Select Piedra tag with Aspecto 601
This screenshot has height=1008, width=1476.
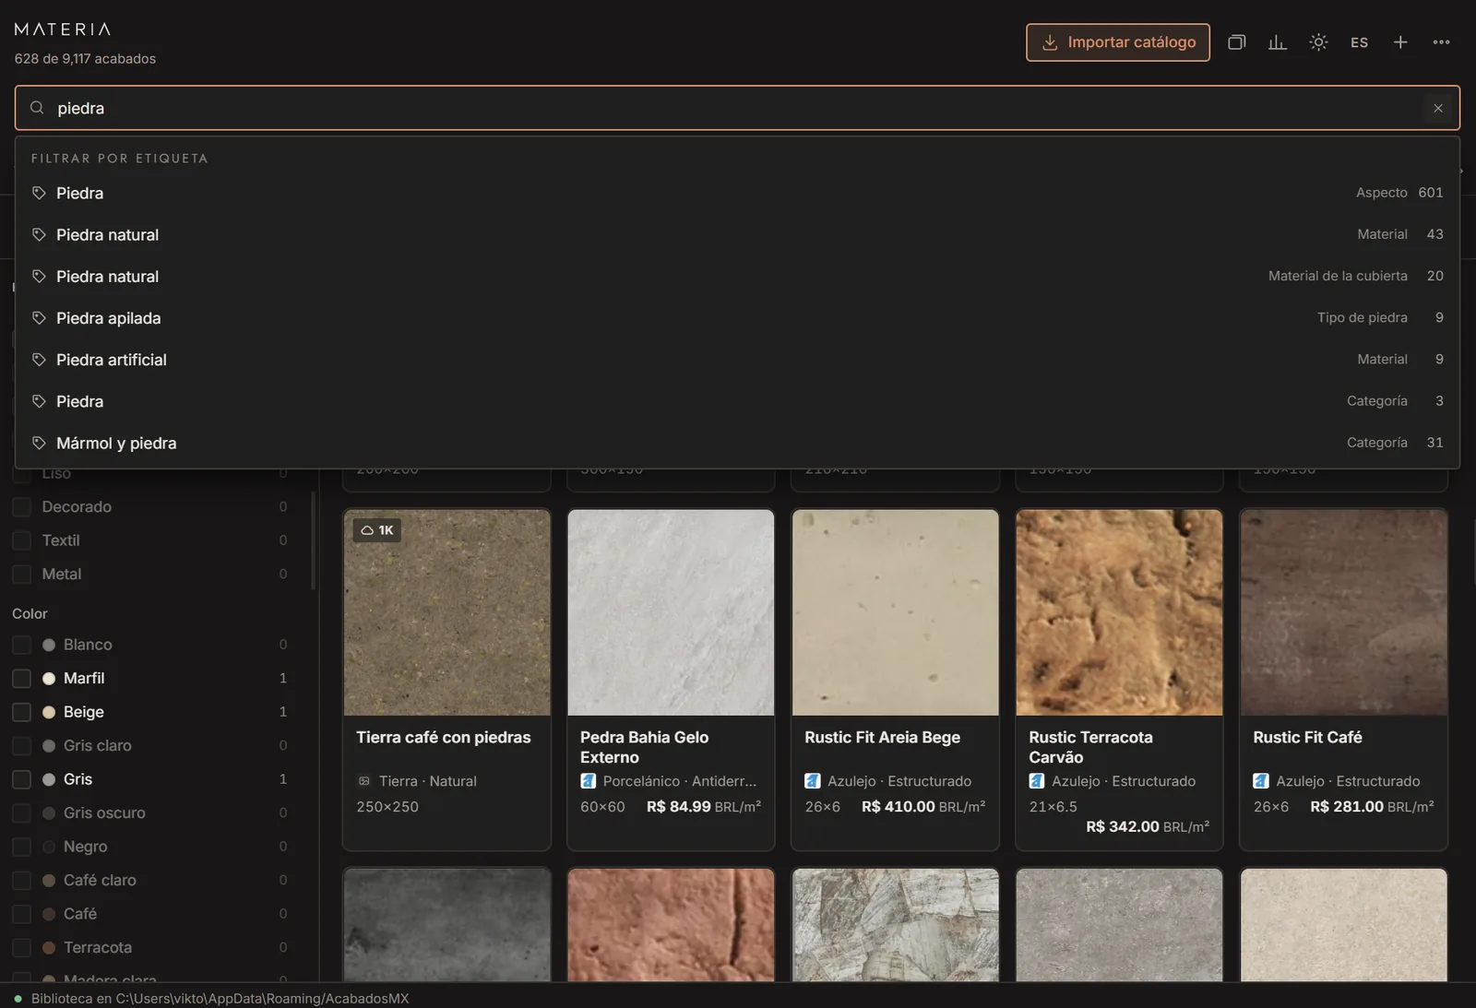coord(737,193)
